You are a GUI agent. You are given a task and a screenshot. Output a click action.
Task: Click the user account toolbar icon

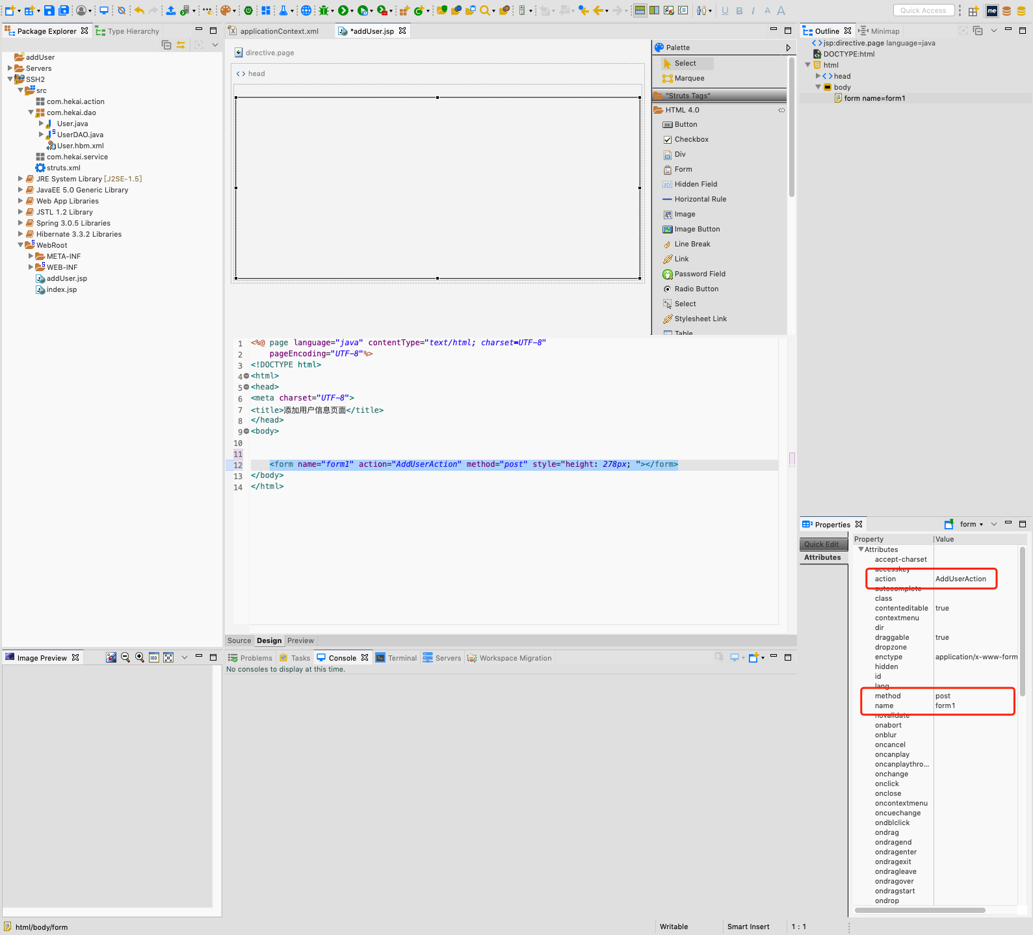[81, 10]
